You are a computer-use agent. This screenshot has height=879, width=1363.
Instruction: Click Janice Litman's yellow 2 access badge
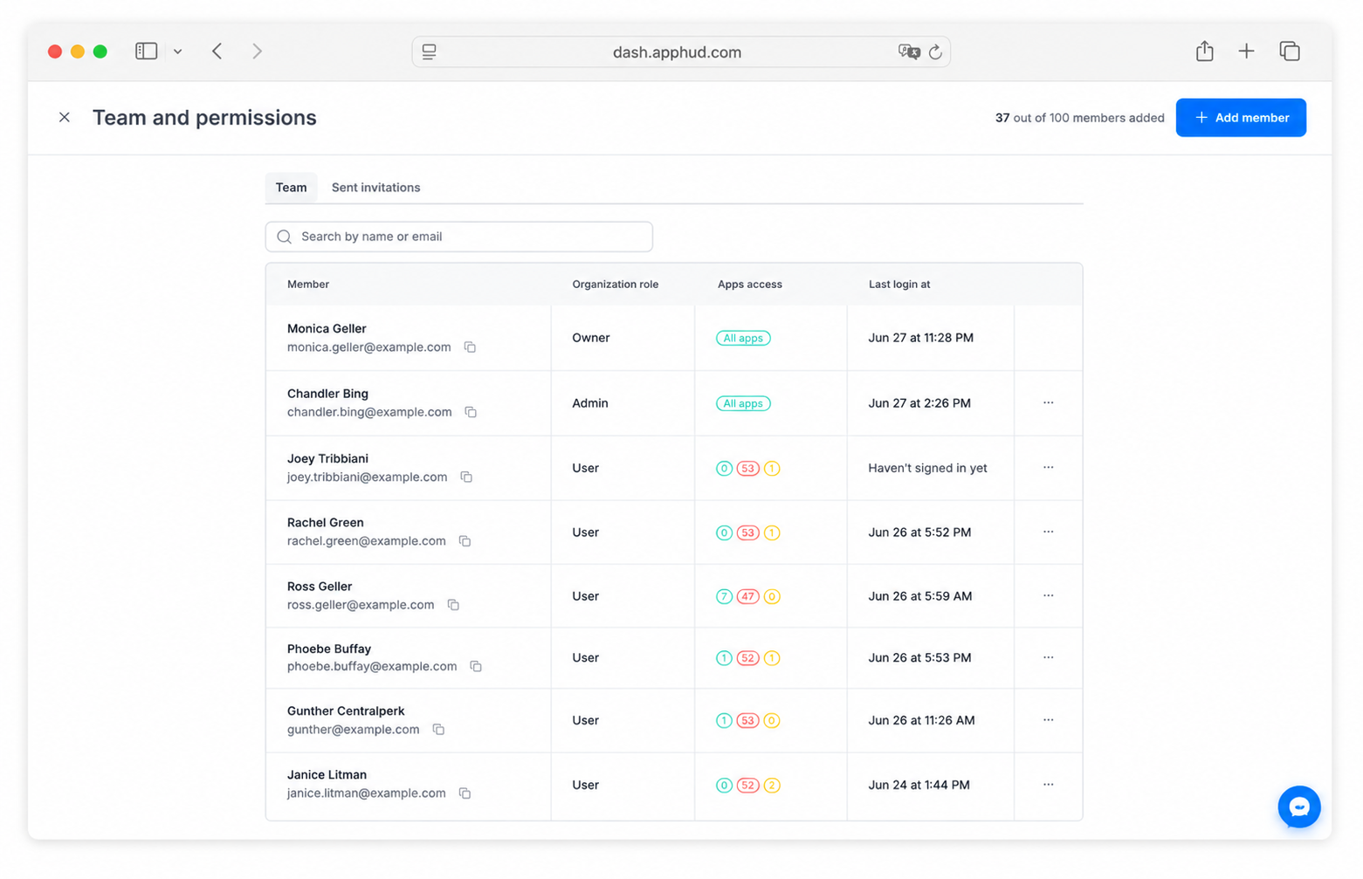[x=772, y=786]
